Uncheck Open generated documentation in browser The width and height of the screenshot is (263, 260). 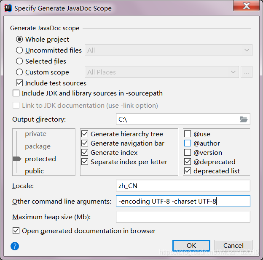coord(16,231)
